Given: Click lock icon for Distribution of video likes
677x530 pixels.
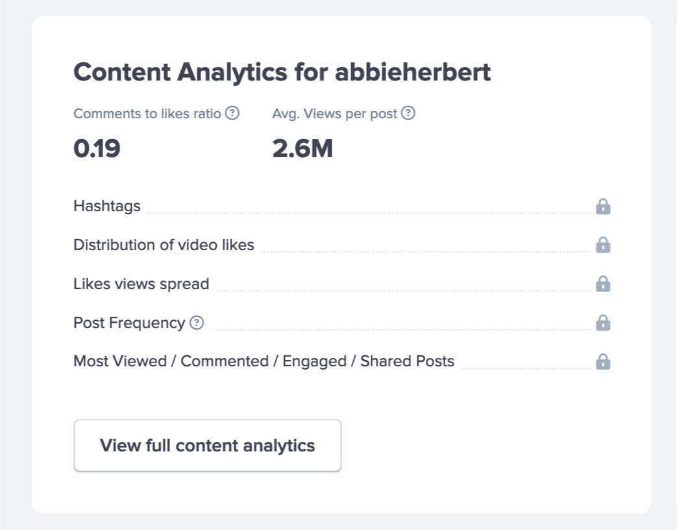Looking at the screenshot, I should [x=603, y=245].
